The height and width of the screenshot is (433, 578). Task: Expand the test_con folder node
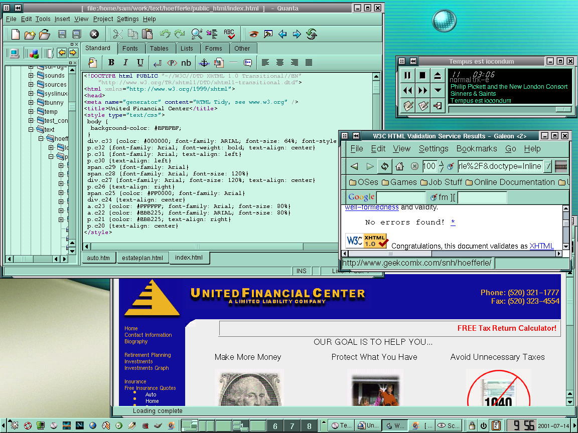(x=31, y=120)
